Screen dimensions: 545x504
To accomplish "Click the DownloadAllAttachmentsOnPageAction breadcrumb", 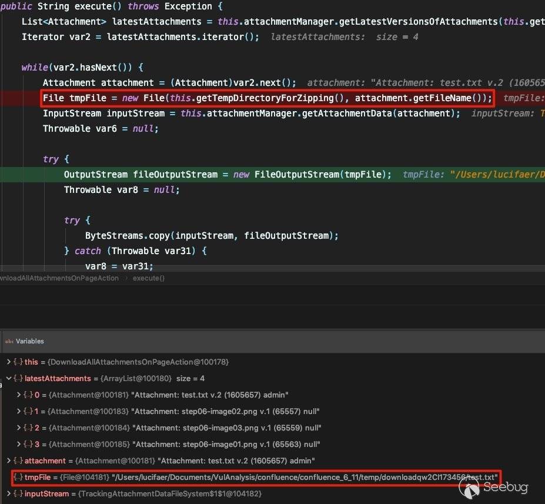I will point(59,278).
